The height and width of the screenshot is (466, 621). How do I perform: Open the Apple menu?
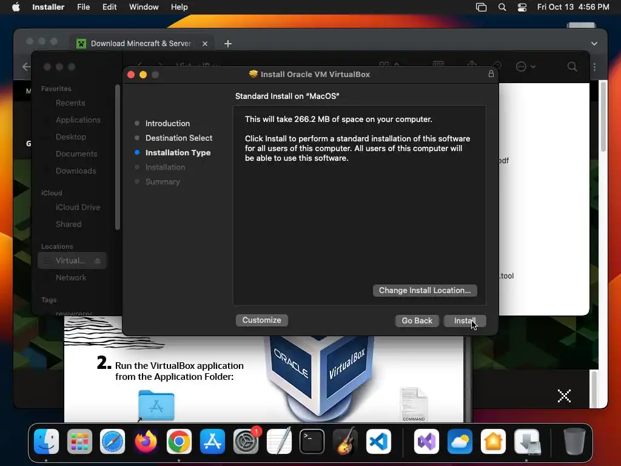point(16,7)
